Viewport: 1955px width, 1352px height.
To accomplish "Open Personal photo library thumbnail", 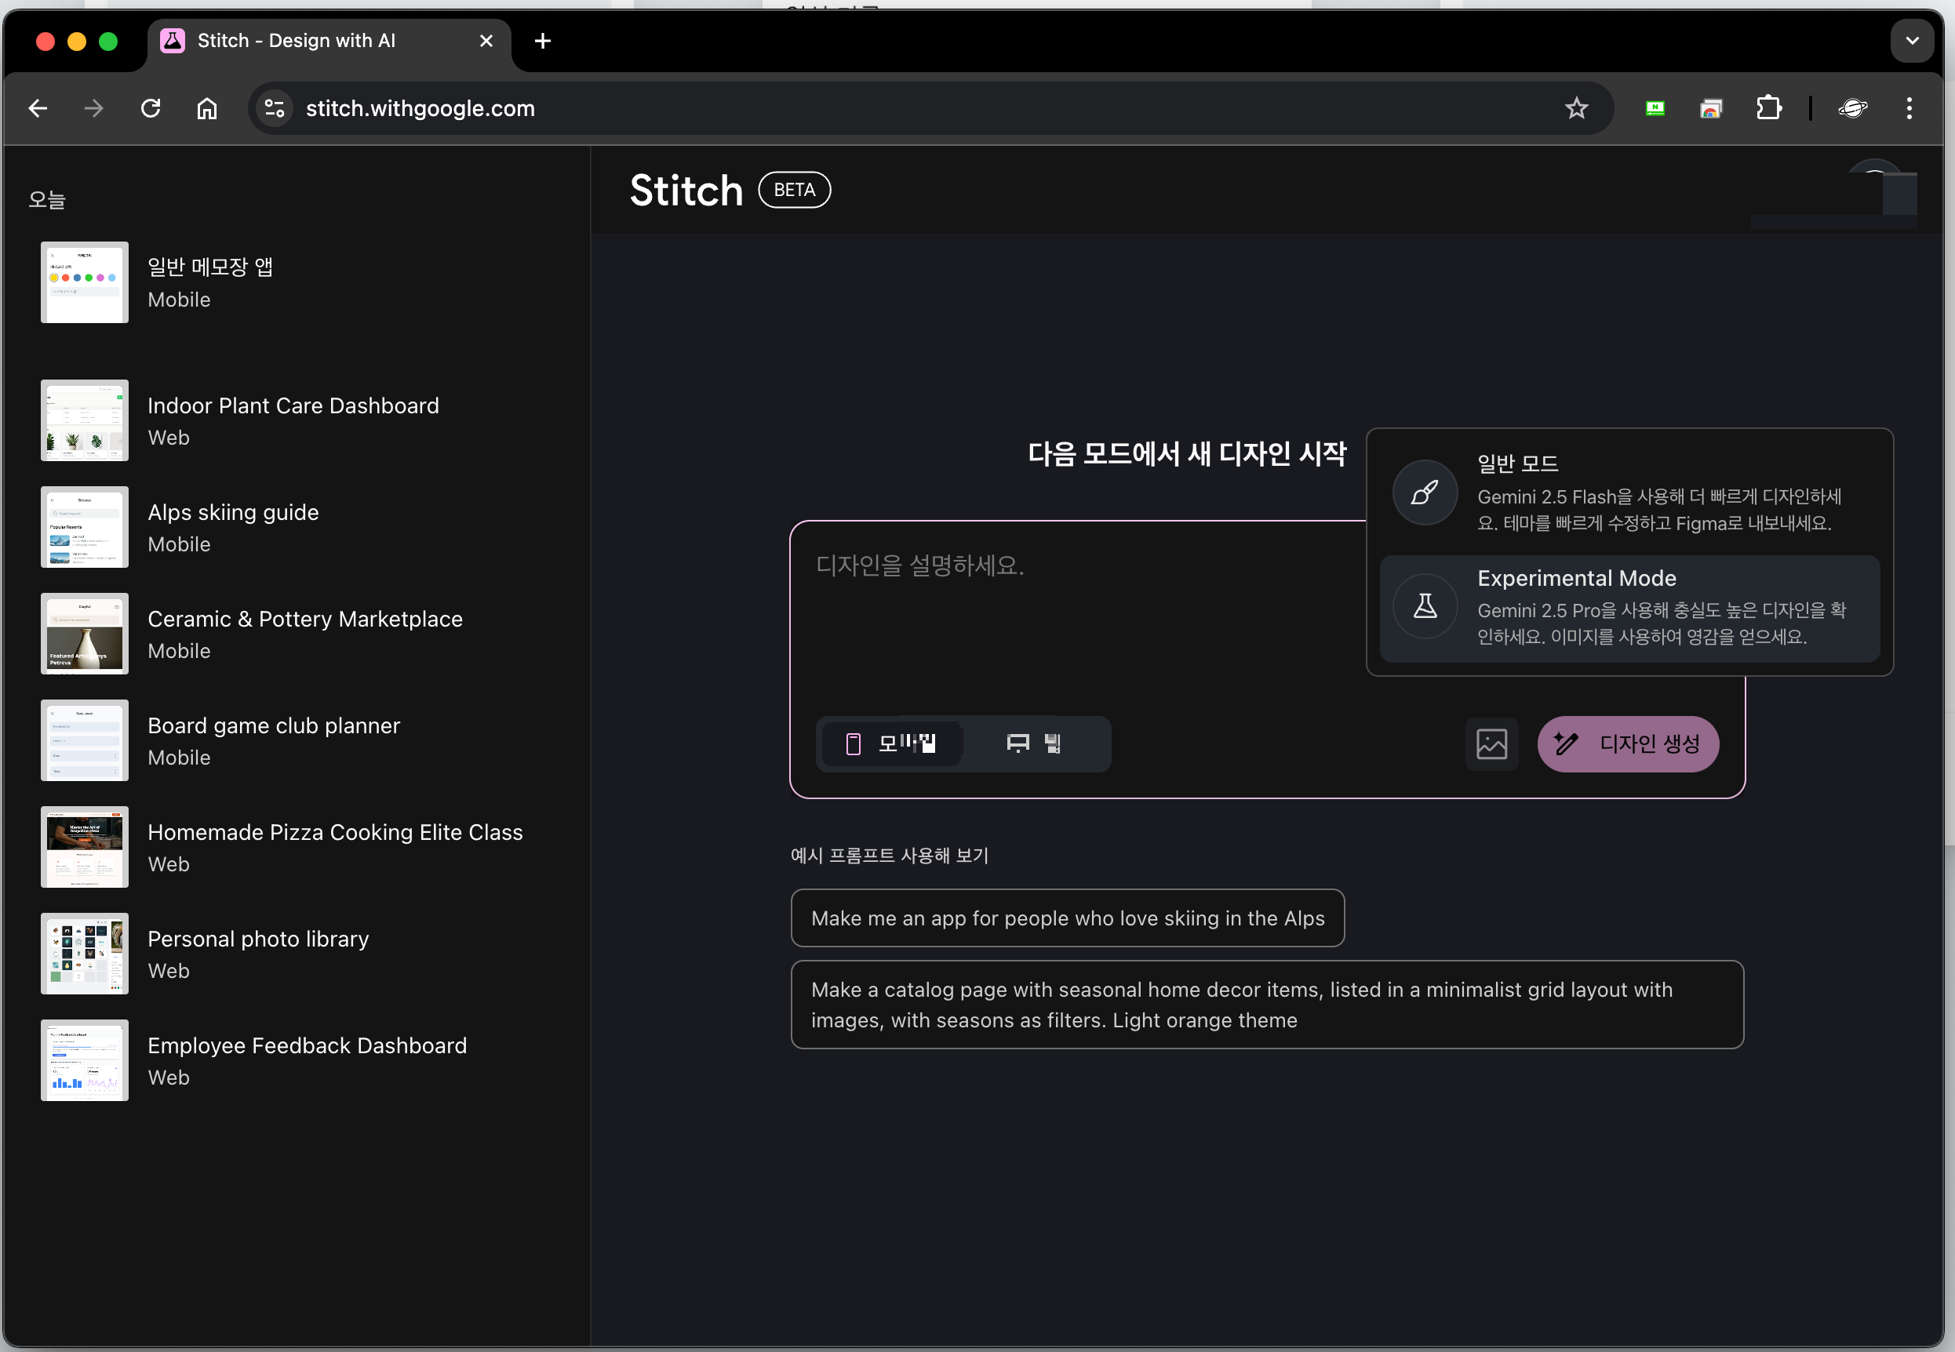I will coord(85,953).
